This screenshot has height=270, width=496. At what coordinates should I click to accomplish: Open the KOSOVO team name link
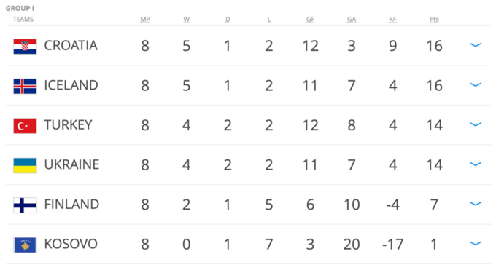click(71, 244)
